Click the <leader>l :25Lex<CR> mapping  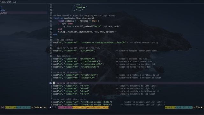pos(74,50)
